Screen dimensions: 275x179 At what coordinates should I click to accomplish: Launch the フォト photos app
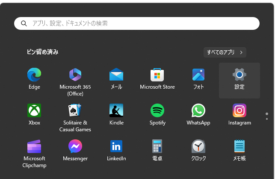(x=198, y=79)
